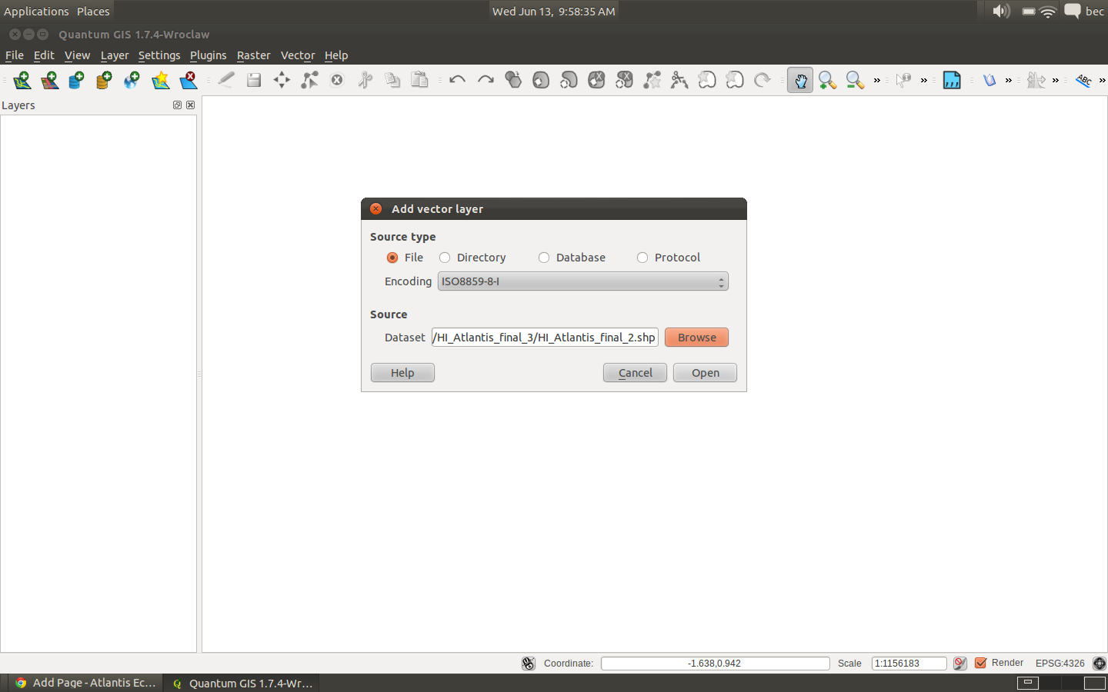
Task: Click the Add PostGIS Layer icon
Action: 76,80
